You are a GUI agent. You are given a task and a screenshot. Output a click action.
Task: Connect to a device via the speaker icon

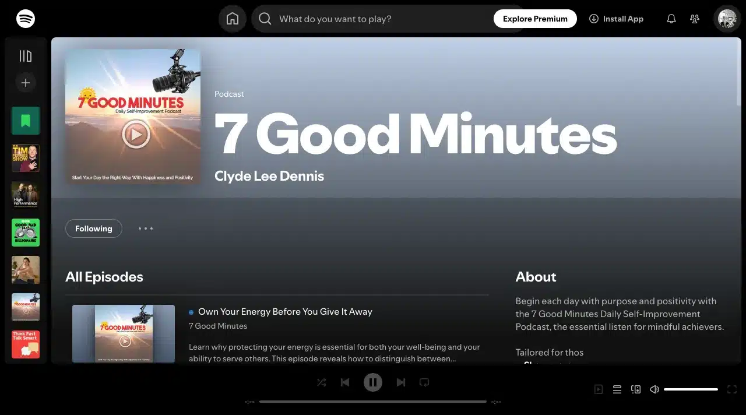click(636, 389)
